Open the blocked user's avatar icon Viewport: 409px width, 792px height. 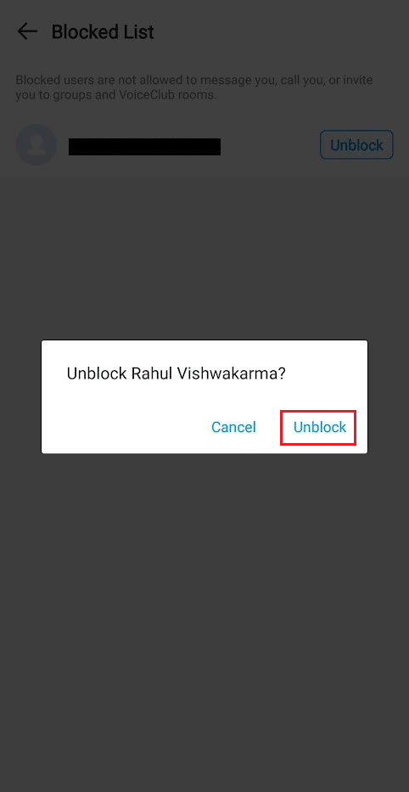pyautogui.click(x=36, y=145)
